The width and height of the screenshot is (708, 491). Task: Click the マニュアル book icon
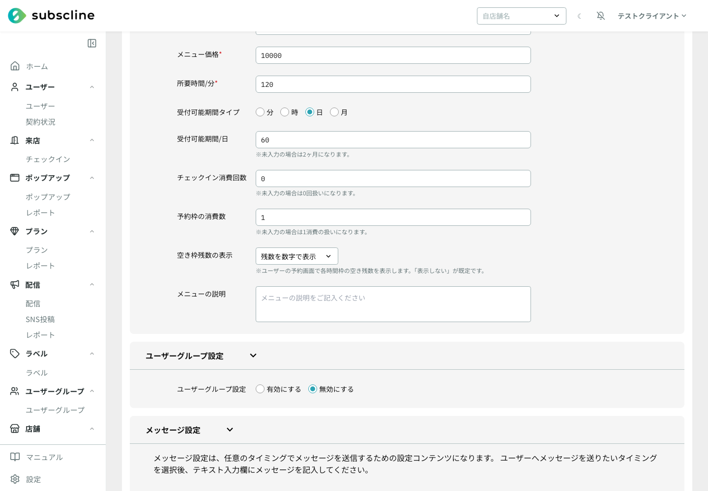coord(15,457)
